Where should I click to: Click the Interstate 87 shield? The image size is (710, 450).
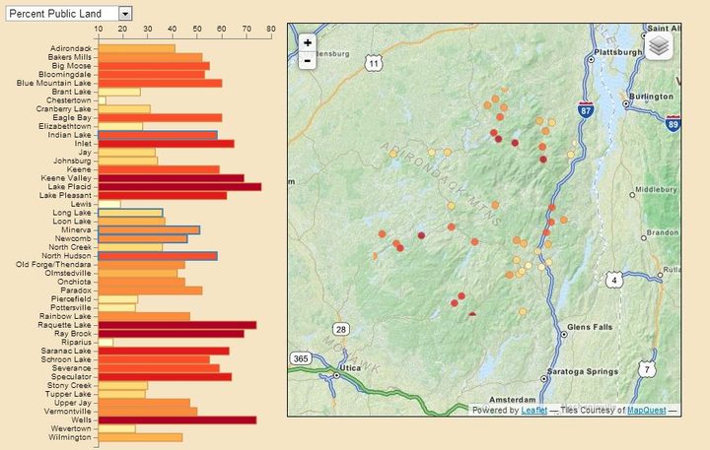[586, 110]
